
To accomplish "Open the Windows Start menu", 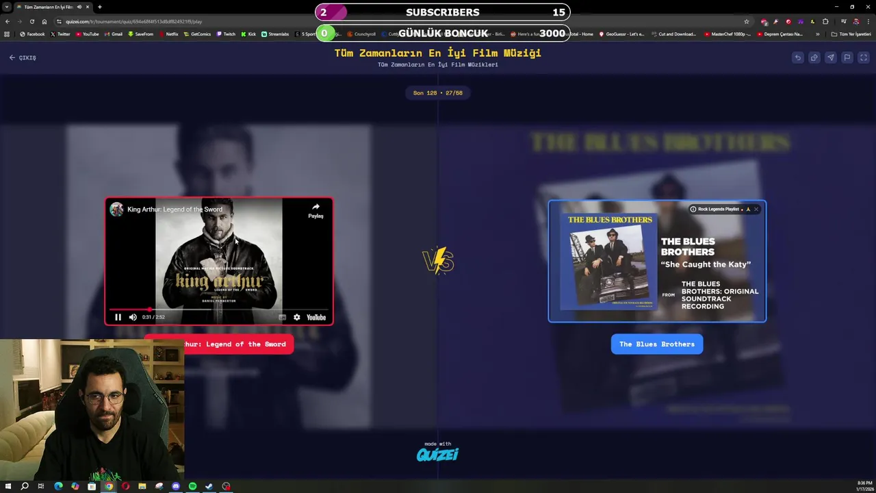I will (x=8, y=486).
